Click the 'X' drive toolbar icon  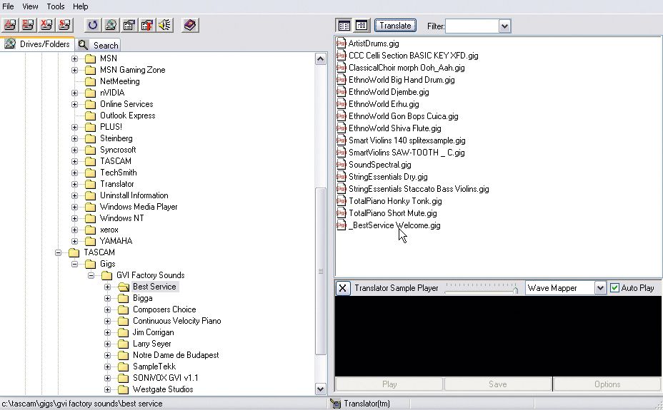[x=46, y=25]
